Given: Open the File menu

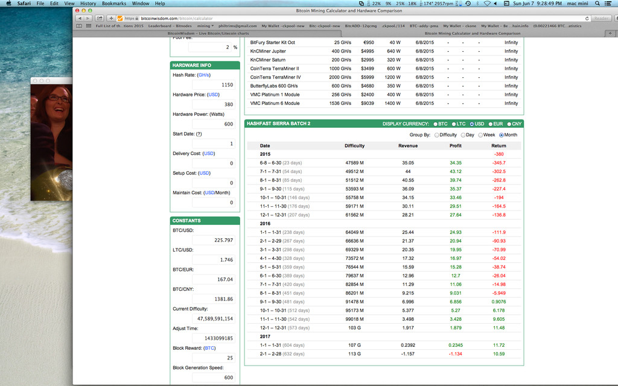Looking at the screenshot, I should 40,3.
